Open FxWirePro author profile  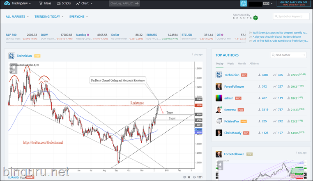(x=231, y=121)
